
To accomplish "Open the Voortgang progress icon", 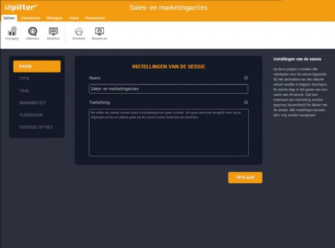I will [11, 32].
